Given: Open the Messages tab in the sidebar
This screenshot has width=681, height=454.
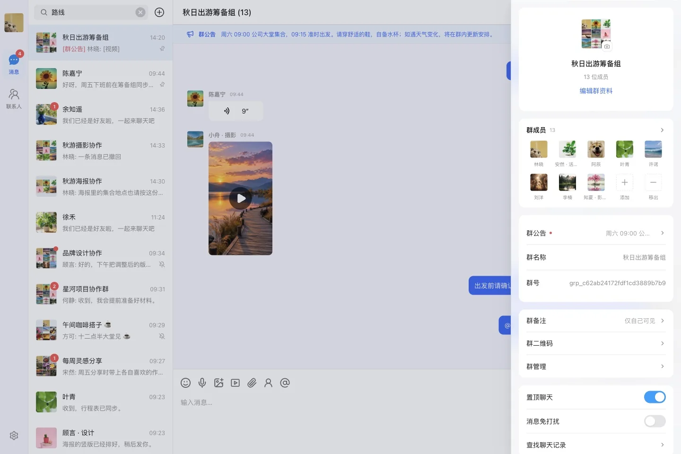Looking at the screenshot, I should 14,64.
